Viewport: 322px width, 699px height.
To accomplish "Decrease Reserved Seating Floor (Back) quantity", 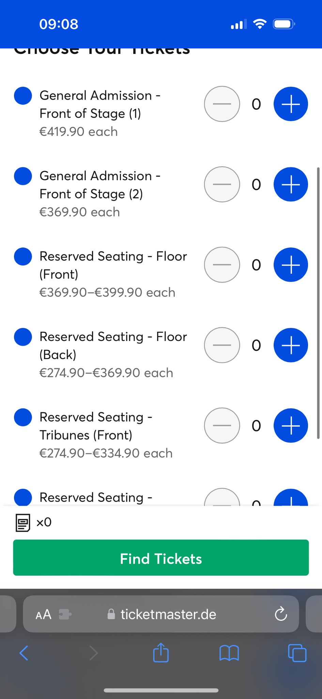I will (x=222, y=345).
